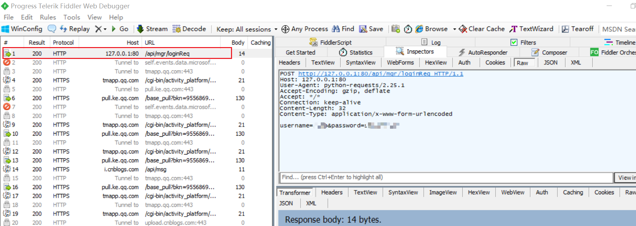Click the Find text search field
636x226 pixels.
pyautogui.click(x=446, y=177)
